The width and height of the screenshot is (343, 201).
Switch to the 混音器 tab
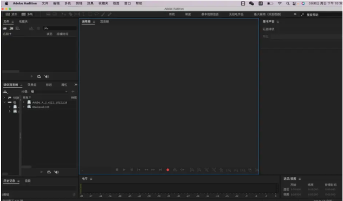(x=105, y=22)
